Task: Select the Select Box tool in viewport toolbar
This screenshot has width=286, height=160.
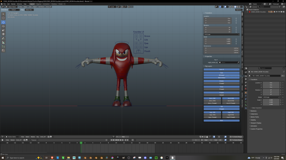Action: pyautogui.click(x=3, y=14)
